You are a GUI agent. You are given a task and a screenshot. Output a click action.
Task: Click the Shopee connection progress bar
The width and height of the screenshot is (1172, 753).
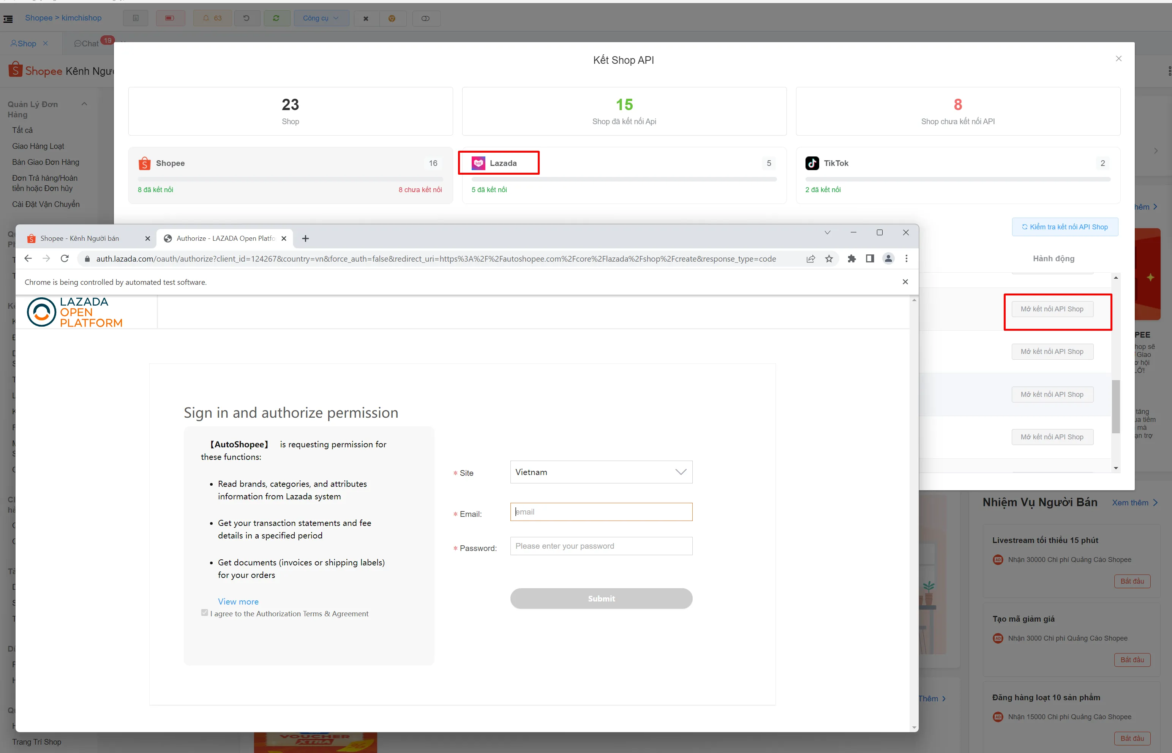click(x=291, y=180)
